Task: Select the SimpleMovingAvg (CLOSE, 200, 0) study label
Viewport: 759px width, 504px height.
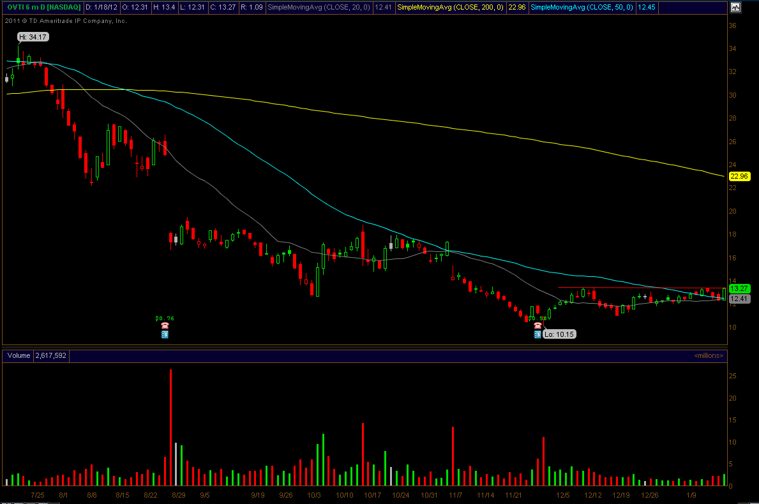Action: [x=450, y=7]
